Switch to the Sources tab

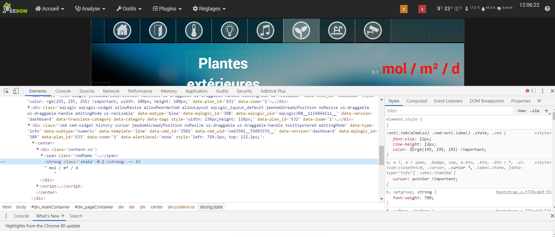[x=87, y=91]
